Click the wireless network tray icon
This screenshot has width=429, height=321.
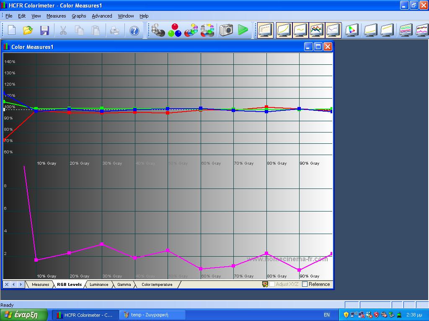coord(354,315)
